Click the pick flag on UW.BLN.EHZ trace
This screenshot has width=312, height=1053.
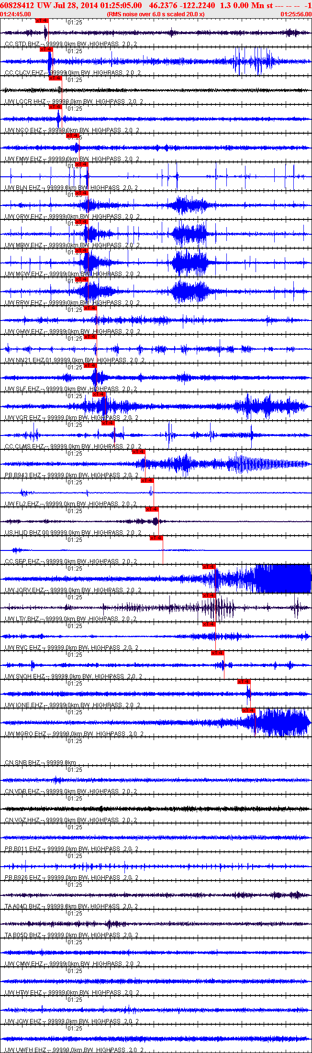82,164
